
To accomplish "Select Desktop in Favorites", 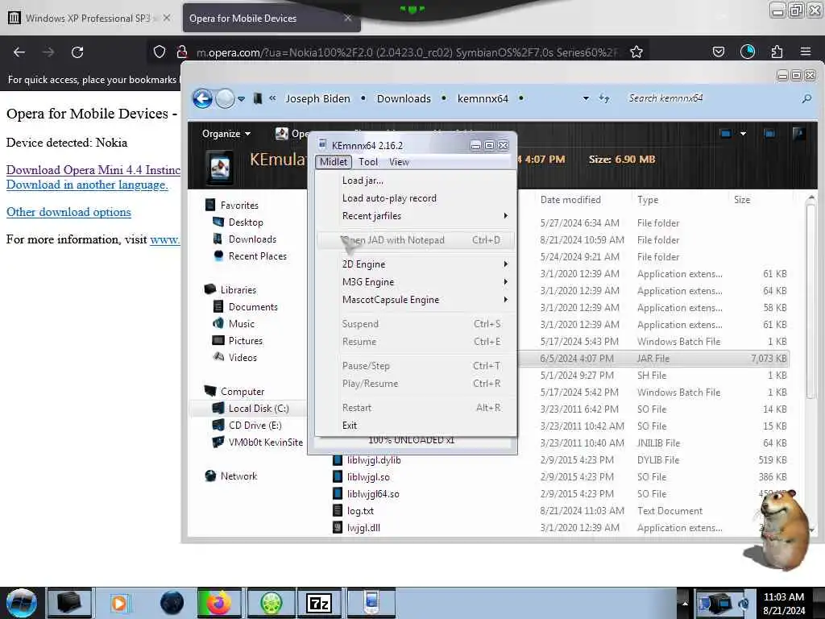I will point(246,222).
